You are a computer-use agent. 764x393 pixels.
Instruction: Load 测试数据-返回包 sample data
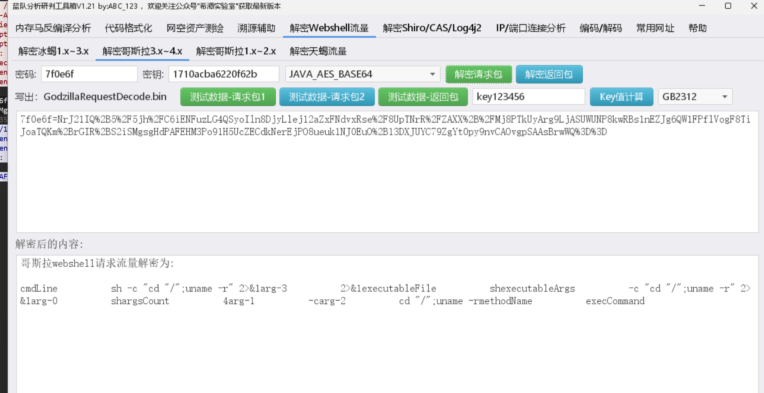423,97
